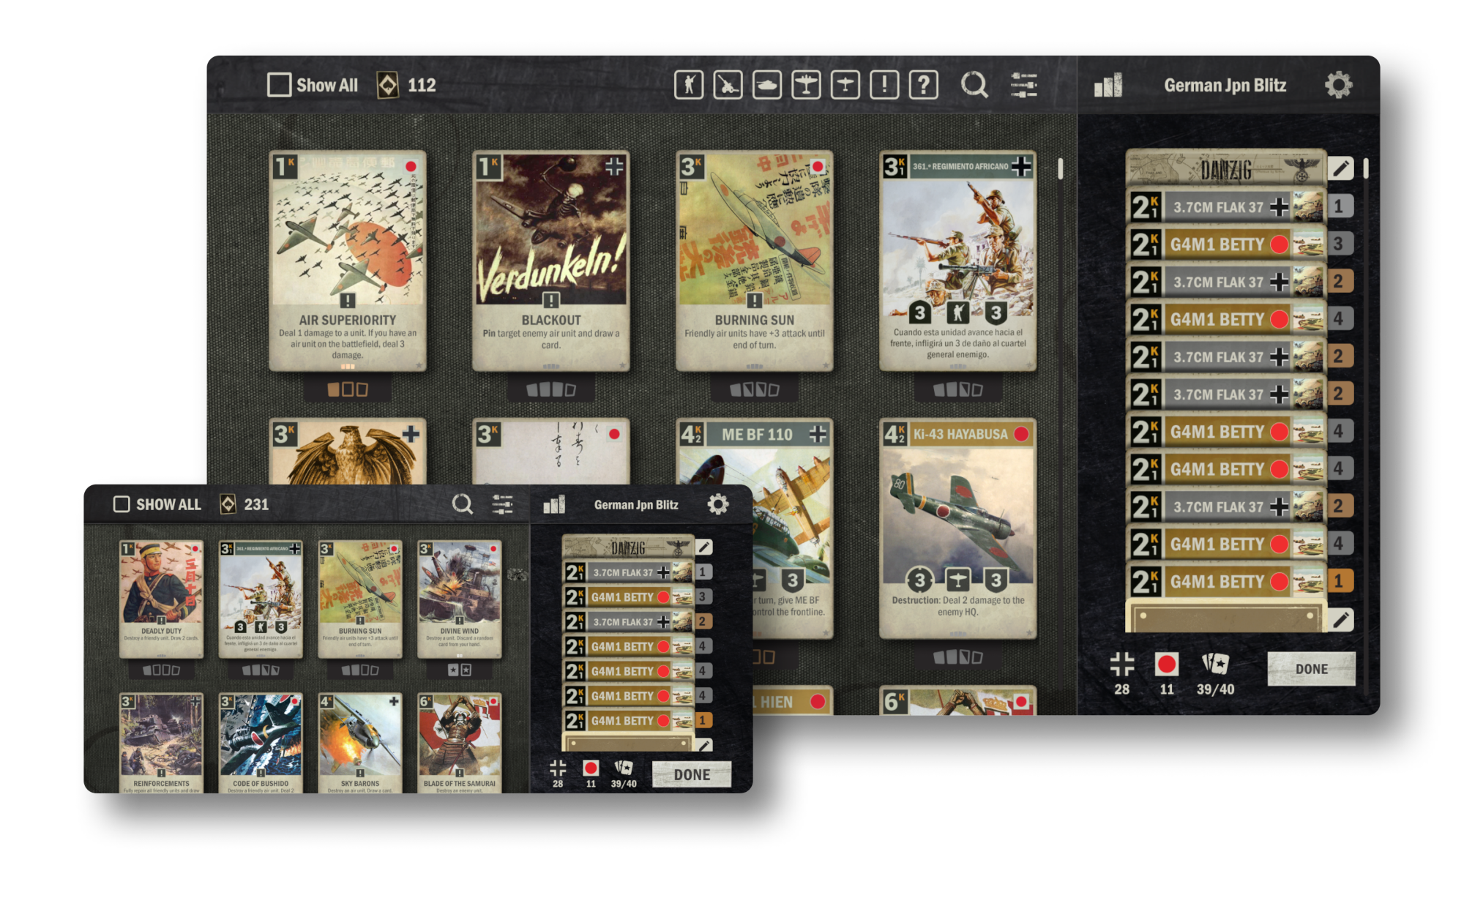The width and height of the screenshot is (1464, 898).
Task: Filter by order cards exclamation icon
Action: click(x=884, y=85)
